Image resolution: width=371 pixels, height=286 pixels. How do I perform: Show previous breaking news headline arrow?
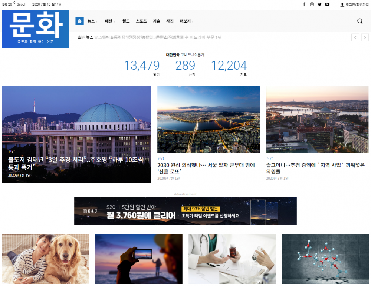click(355, 37)
